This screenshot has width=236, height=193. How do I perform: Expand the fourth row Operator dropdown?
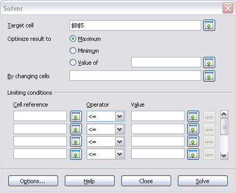click(x=120, y=154)
